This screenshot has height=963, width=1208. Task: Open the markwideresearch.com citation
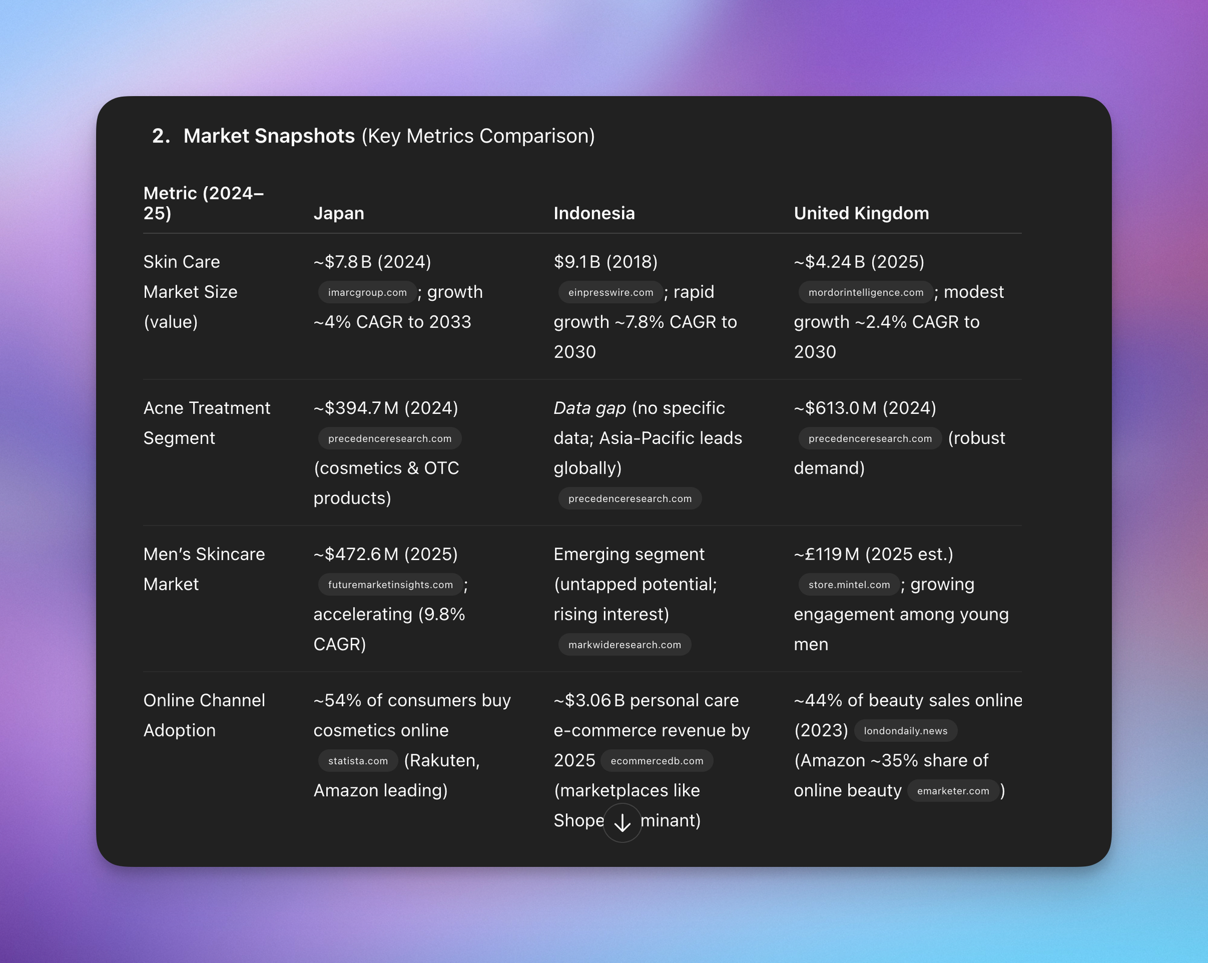tap(625, 645)
